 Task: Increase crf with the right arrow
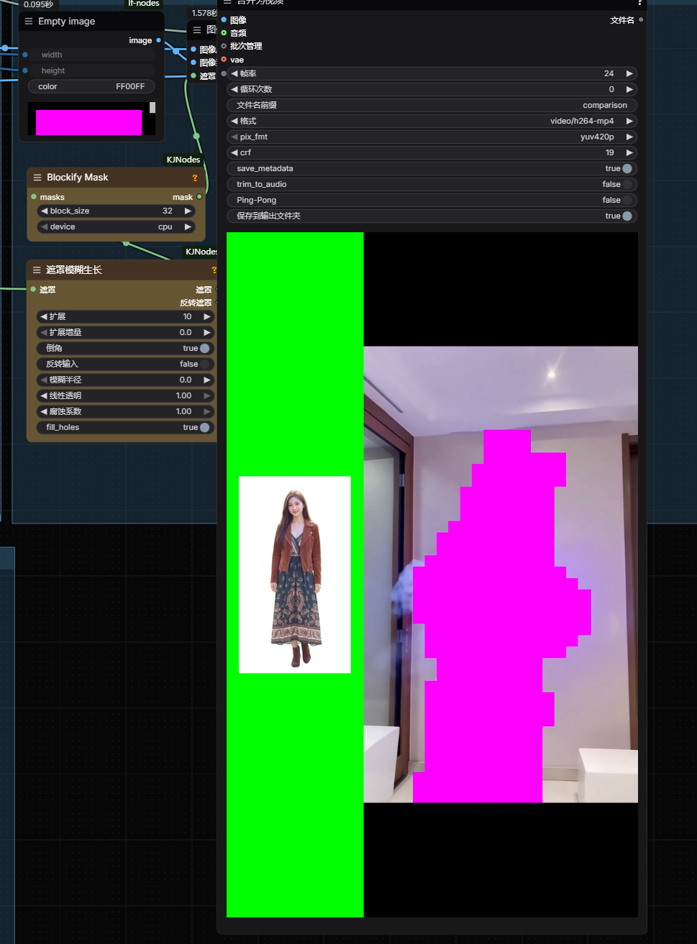[629, 152]
